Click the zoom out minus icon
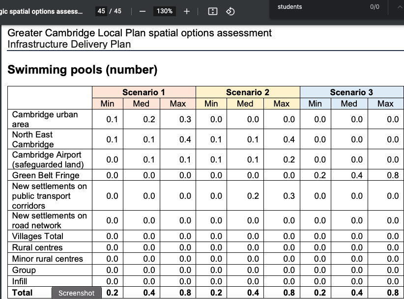 [x=142, y=11]
